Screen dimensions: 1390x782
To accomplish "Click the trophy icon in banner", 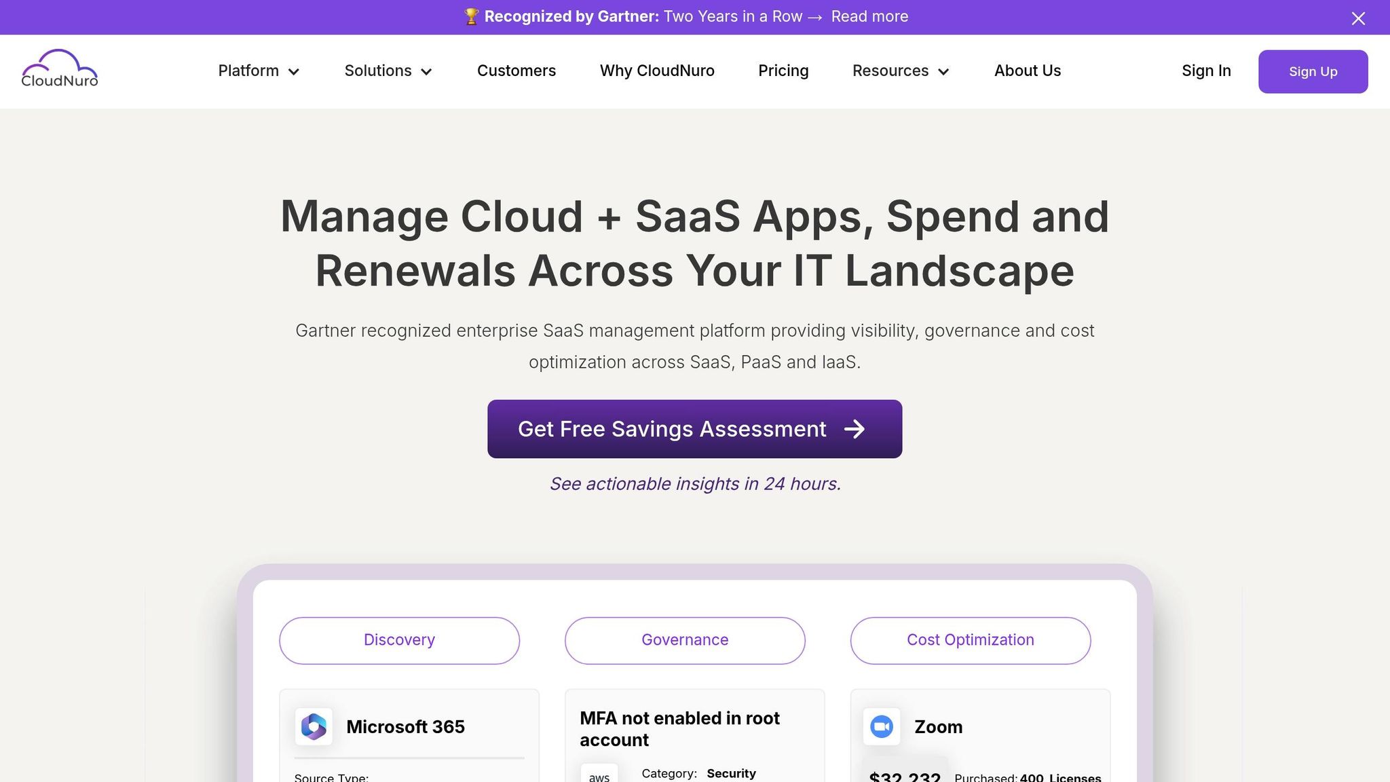I will point(471,17).
